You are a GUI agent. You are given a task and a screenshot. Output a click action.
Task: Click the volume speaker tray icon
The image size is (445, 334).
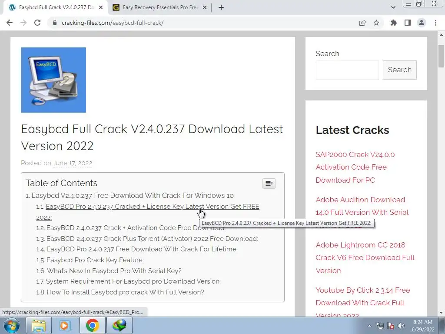tap(401, 326)
